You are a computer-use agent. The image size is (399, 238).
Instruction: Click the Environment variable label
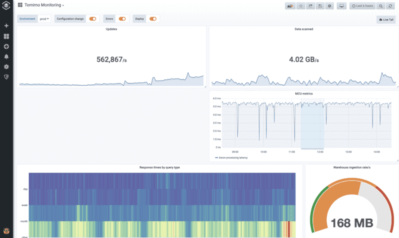[x=27, y=19]
